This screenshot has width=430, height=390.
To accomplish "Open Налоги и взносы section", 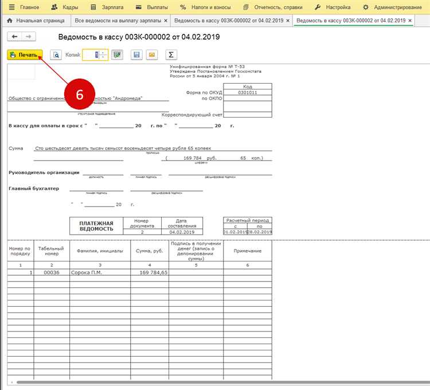I will [204, 7].
